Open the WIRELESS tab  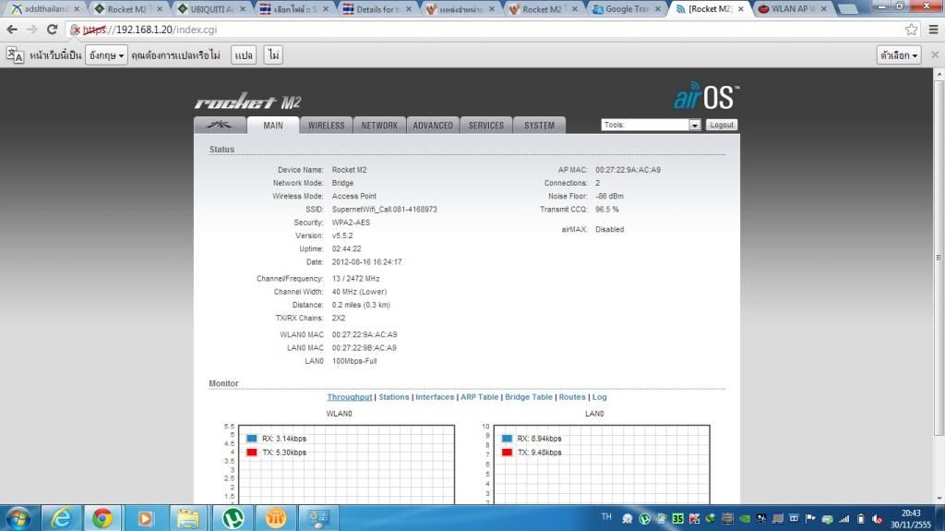pos(326,125)
